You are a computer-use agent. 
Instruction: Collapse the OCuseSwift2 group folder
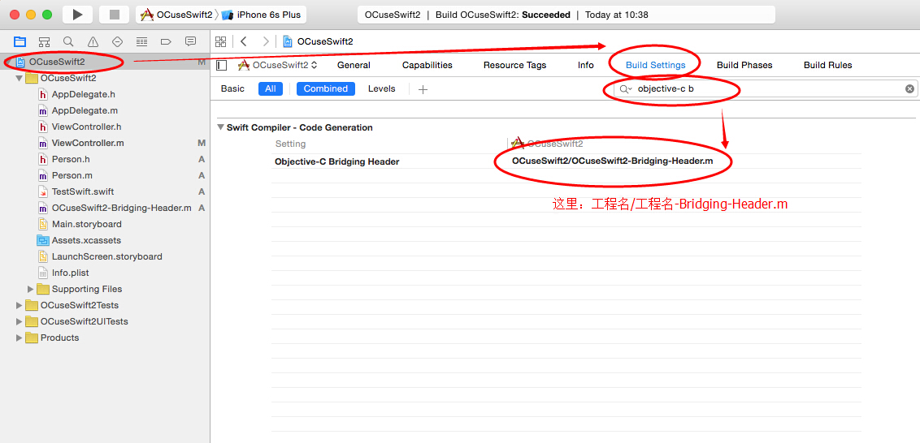click(19, 78)
